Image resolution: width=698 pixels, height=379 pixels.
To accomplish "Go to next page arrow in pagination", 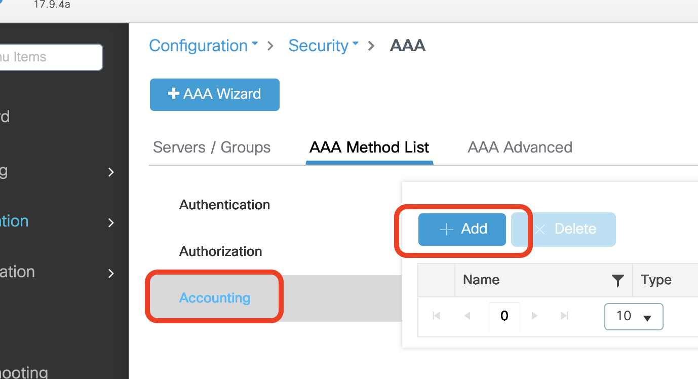I will pyautogui.click(x=534, y=316).
